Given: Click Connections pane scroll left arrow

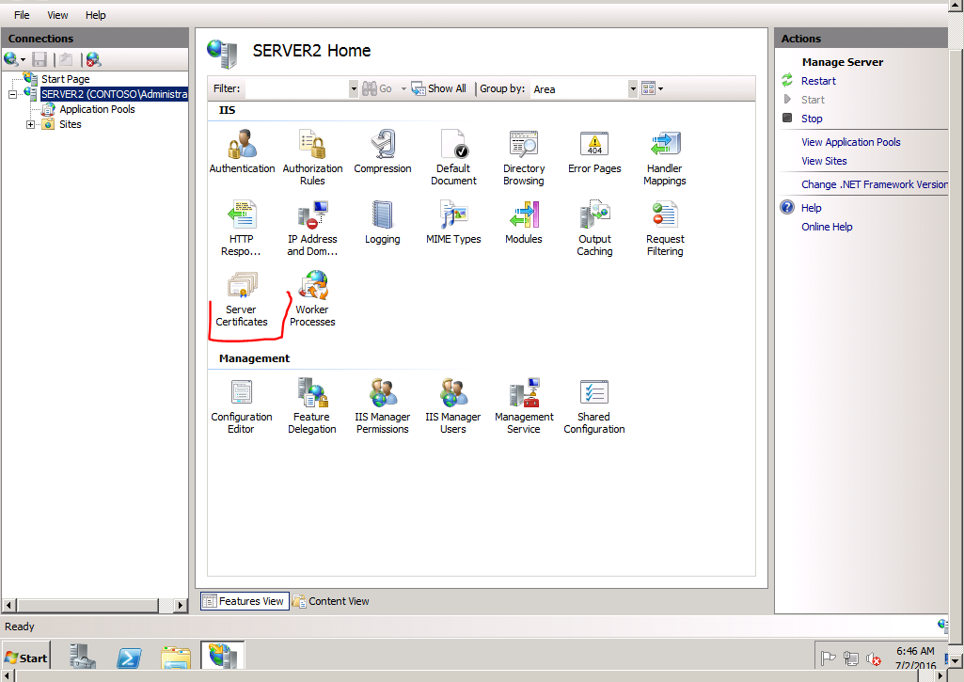Looking at the screenshot, I should (x=8, y=605).
